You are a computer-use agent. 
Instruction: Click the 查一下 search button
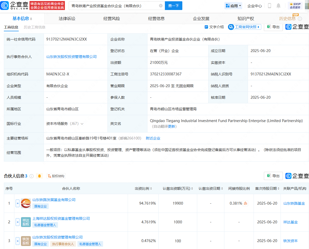click(174, 6)
